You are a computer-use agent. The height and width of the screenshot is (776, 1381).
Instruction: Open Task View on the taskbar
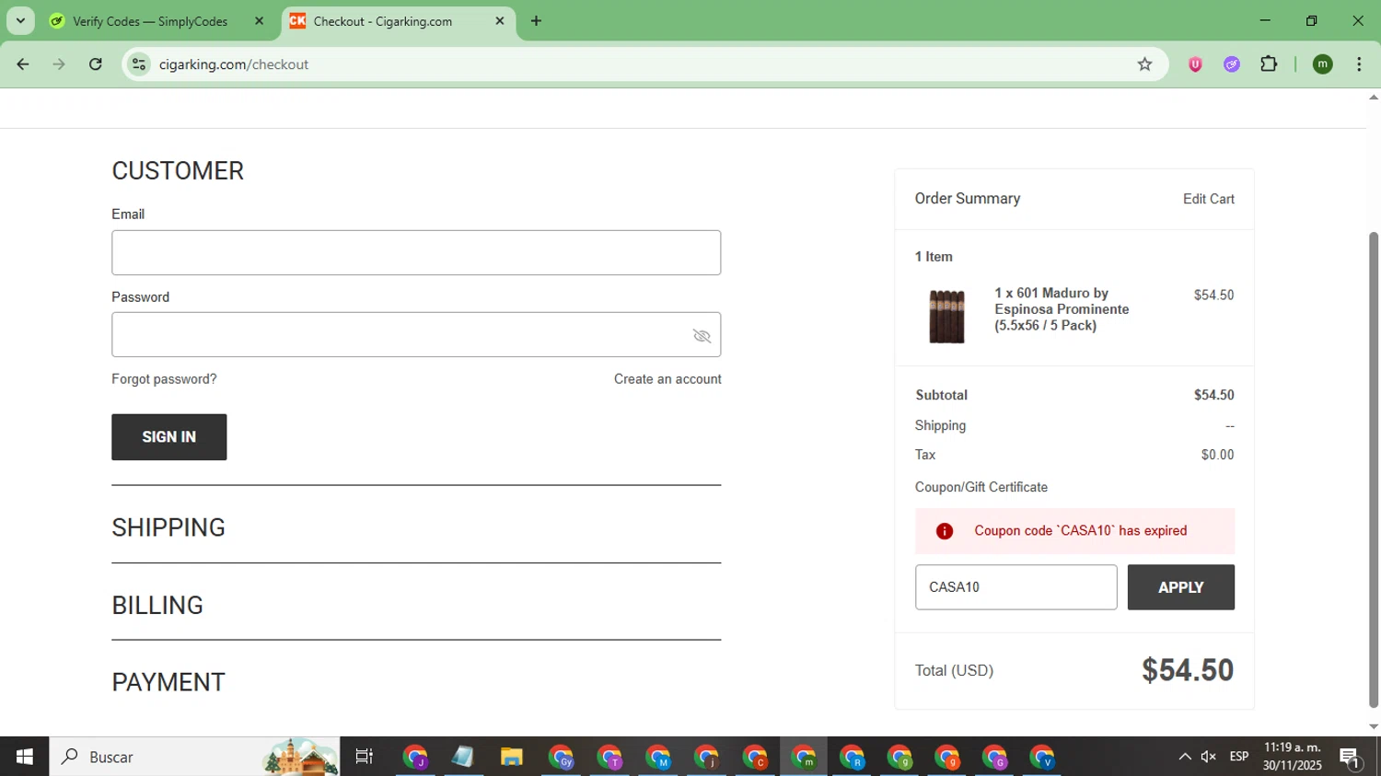365,757
